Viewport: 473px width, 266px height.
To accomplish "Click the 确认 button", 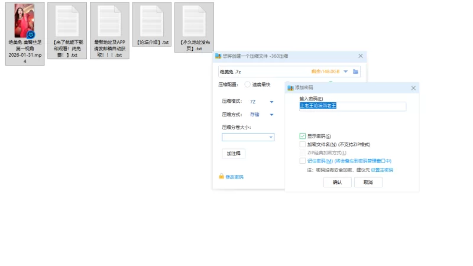I will coord(337,182).
